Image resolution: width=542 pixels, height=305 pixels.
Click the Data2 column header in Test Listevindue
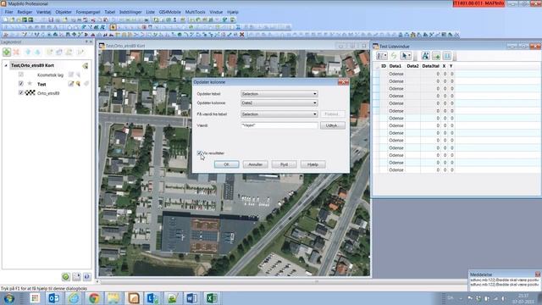point(412,66)
